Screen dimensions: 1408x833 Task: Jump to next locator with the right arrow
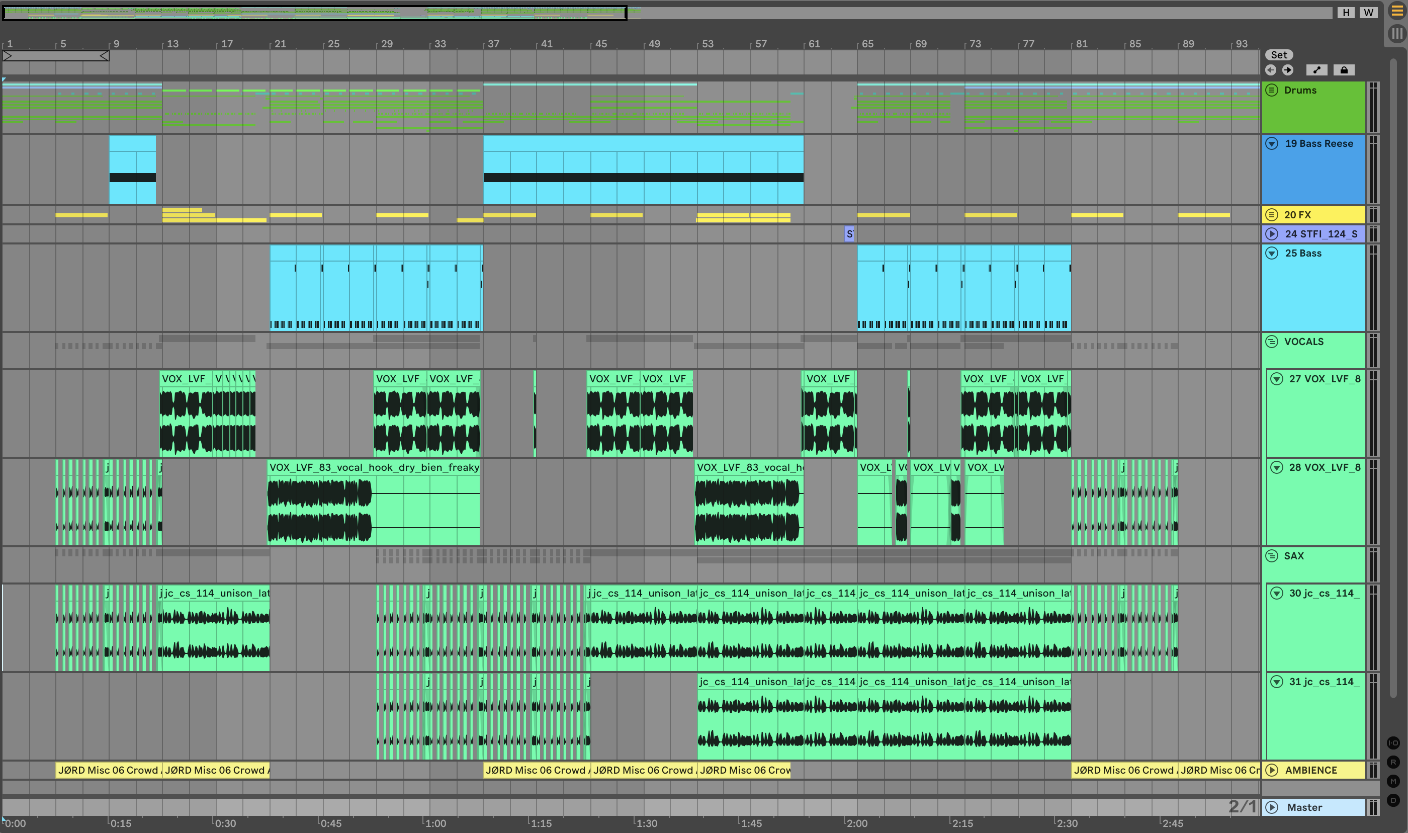tap(1288, 70)
